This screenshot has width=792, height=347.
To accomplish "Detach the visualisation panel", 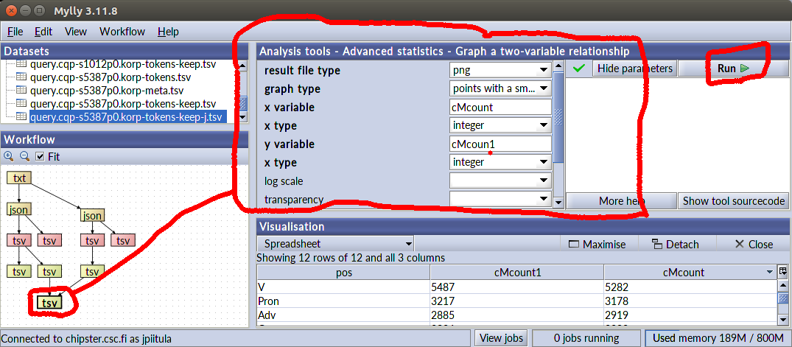I will (676, 244).
